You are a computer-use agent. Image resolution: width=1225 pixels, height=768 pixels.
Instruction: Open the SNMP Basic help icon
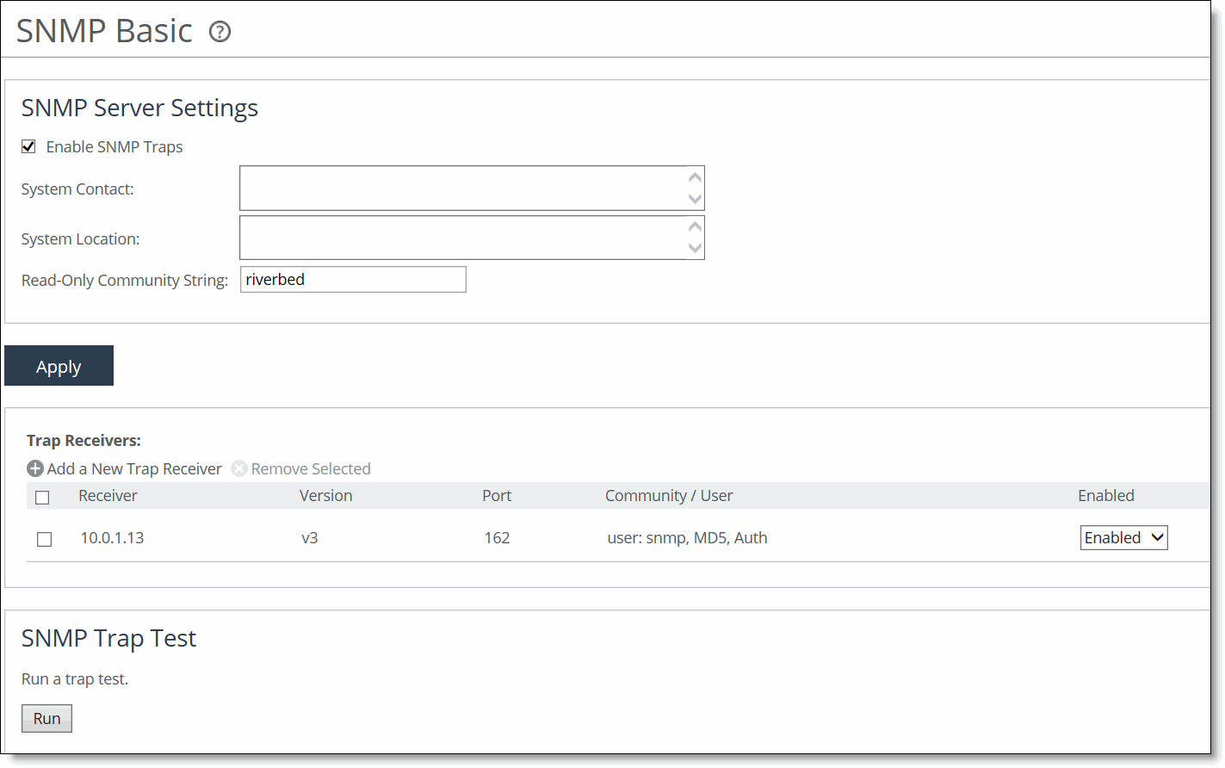[220, 32]
